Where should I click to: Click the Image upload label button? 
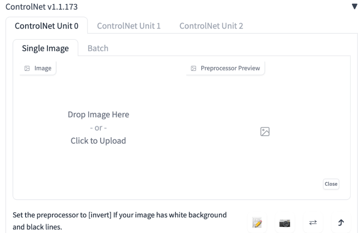coord(37,67)
